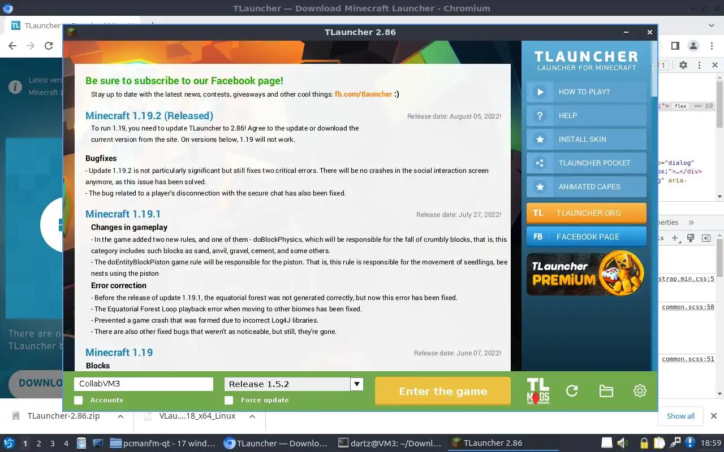This screenshot has height=452, width=724.
Task: Open FACEBOOK PAGE via the blue button
Action: pyautogui.click(x=586, y=237)
